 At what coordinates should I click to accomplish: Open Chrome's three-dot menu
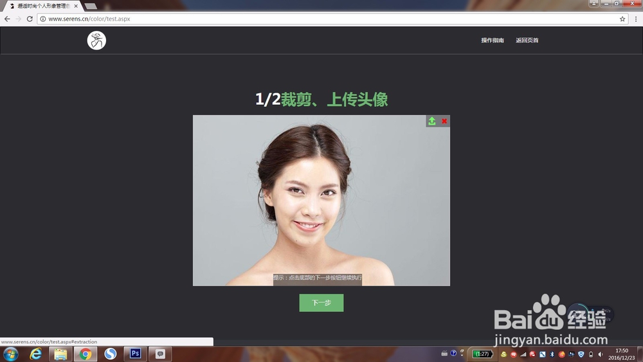[636, 19]
